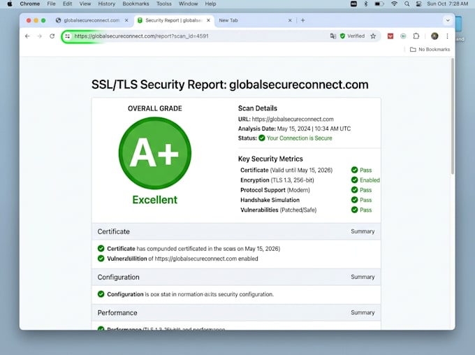Open the profile avatar menu
The width and height of the screenshot is (475, 355).
coord(434,36)
